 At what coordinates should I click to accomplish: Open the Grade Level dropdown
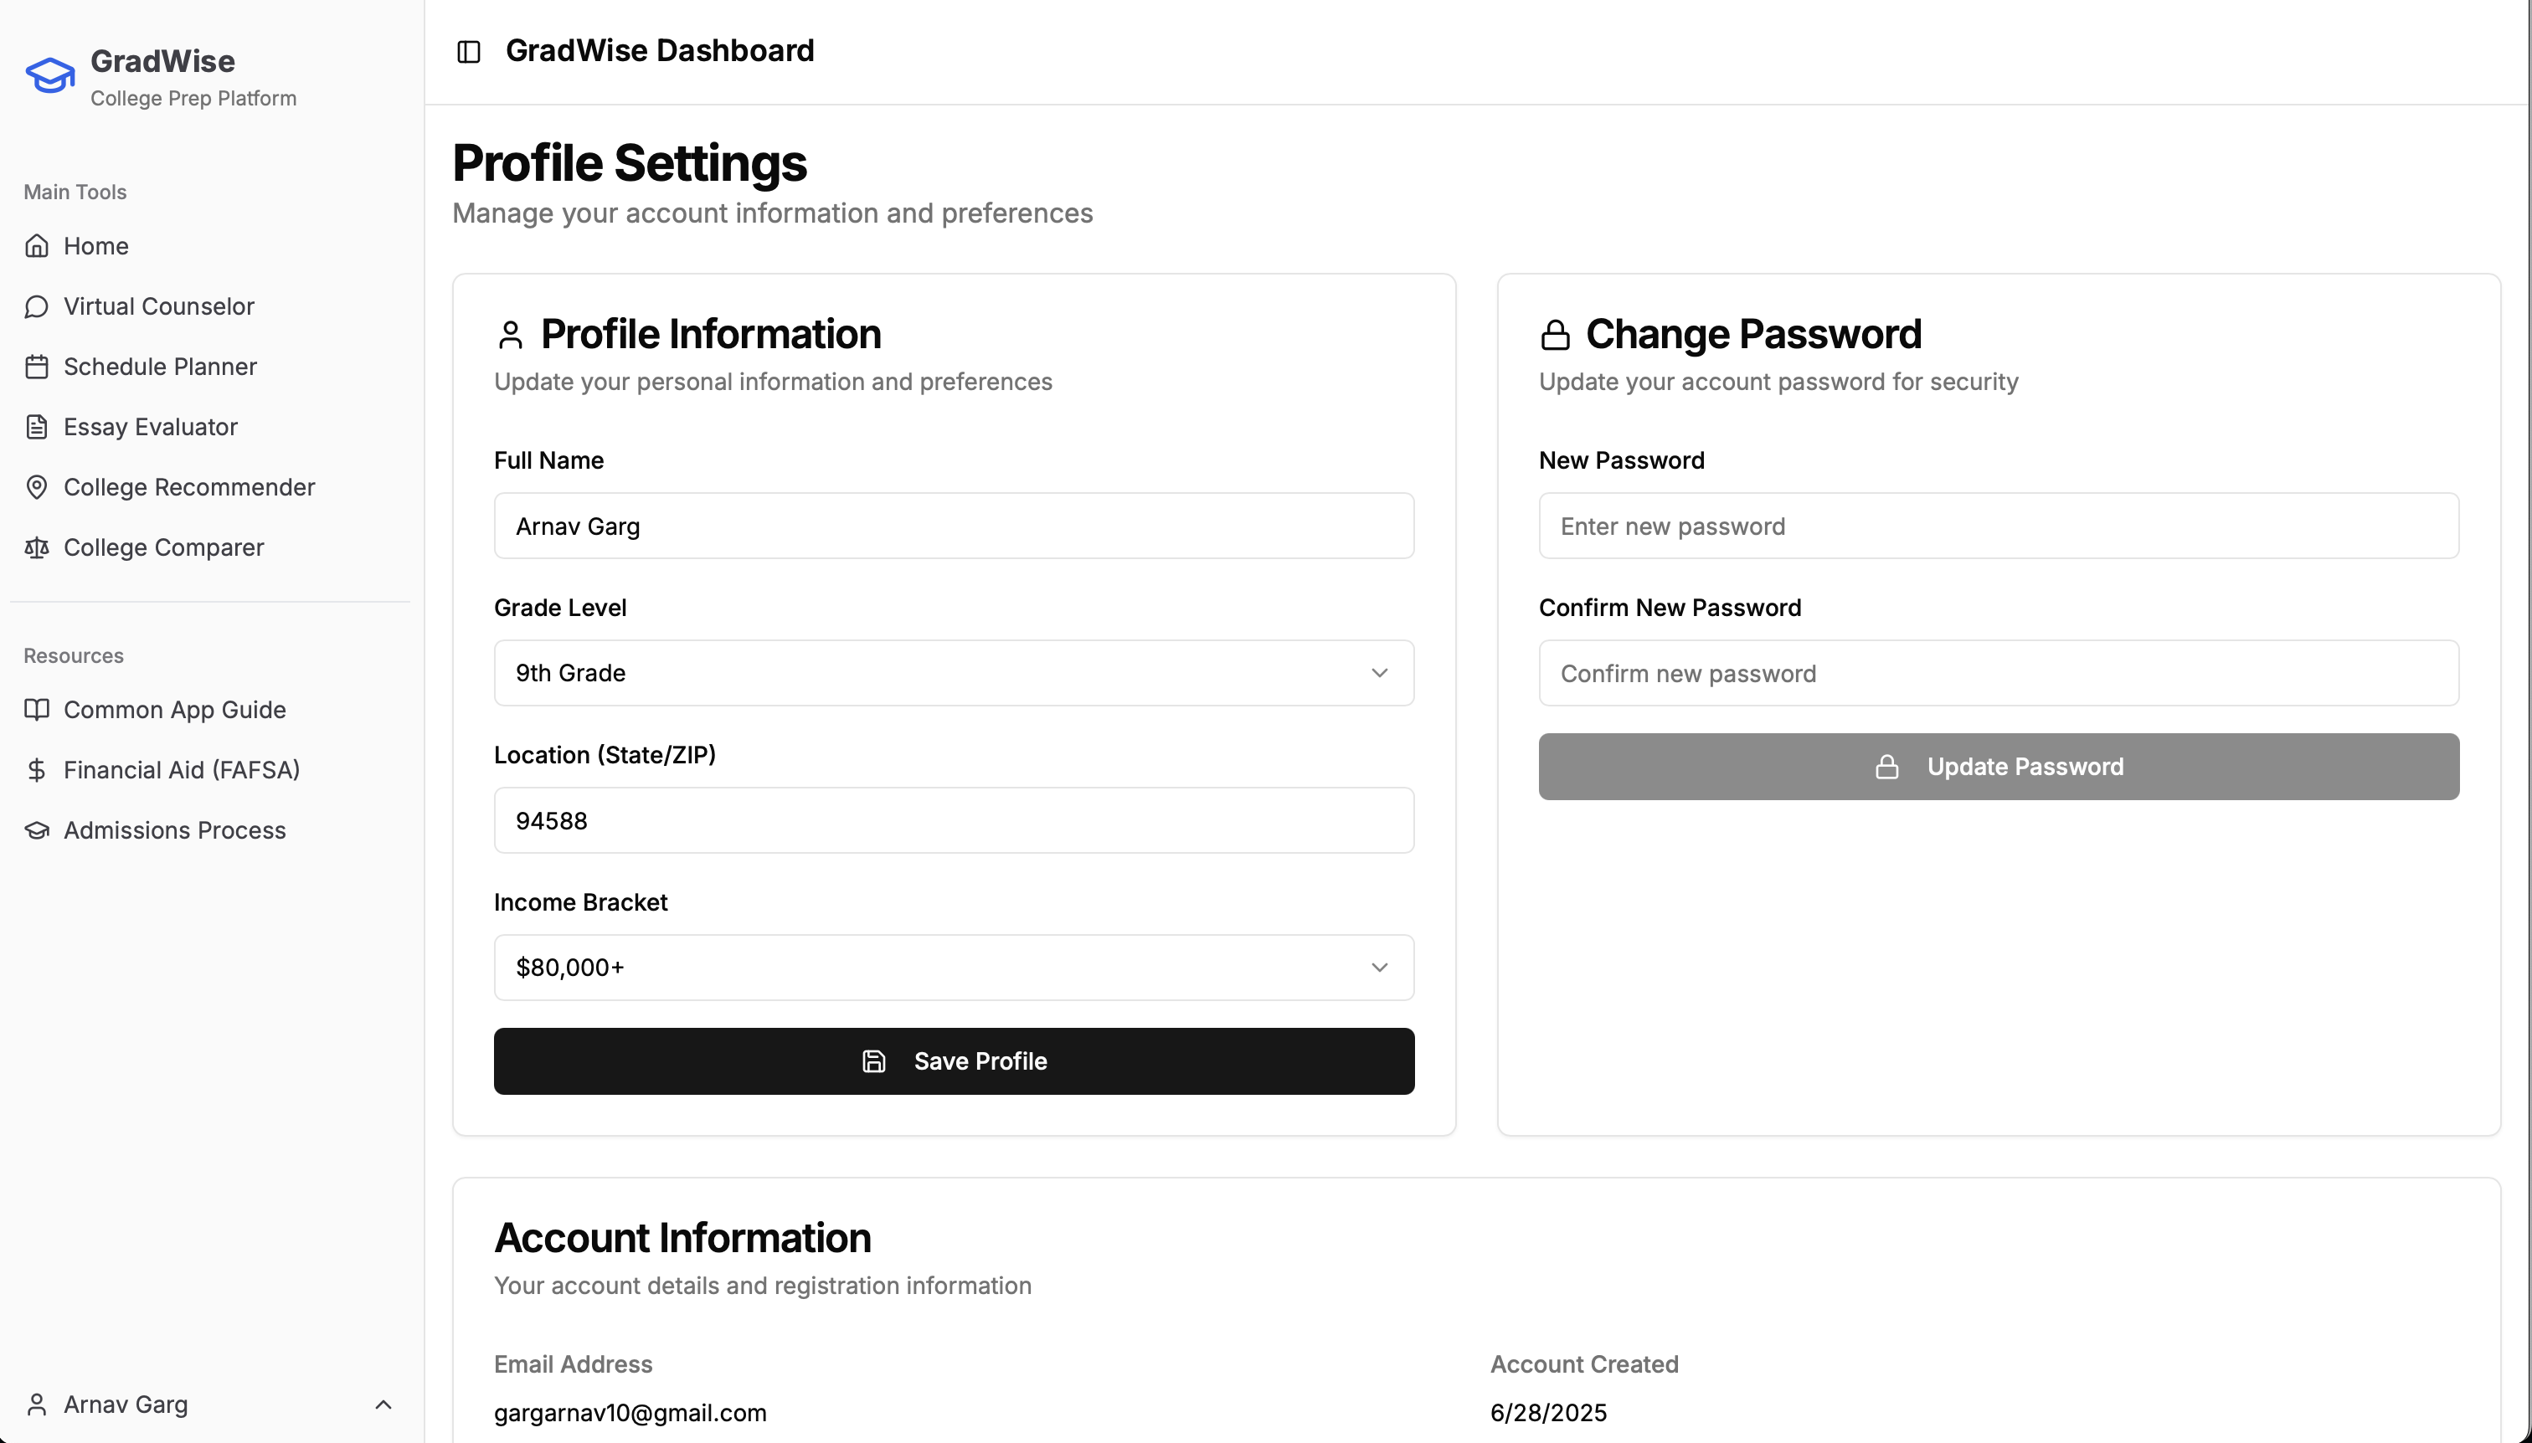coord(953,673)
